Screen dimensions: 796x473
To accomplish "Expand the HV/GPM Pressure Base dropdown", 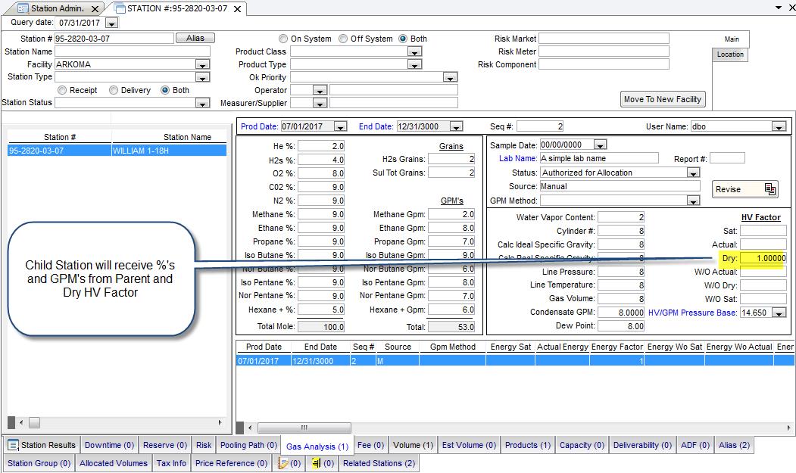I will tap(779, 313).
